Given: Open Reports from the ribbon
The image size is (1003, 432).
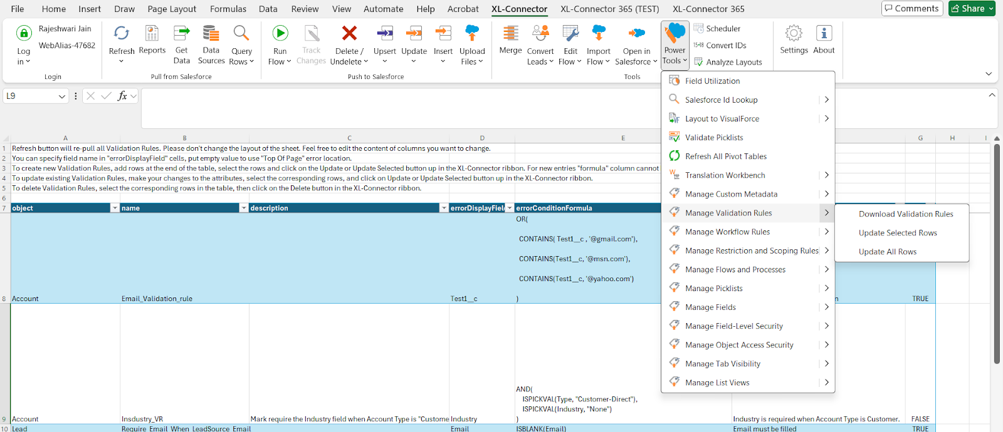Looking at the screenshot, I should [152, 34].
